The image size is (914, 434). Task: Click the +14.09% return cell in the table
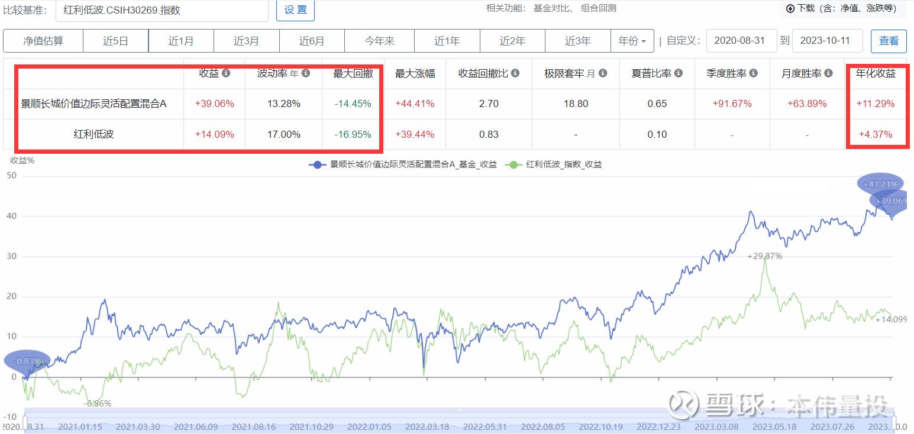coord(215,134)
